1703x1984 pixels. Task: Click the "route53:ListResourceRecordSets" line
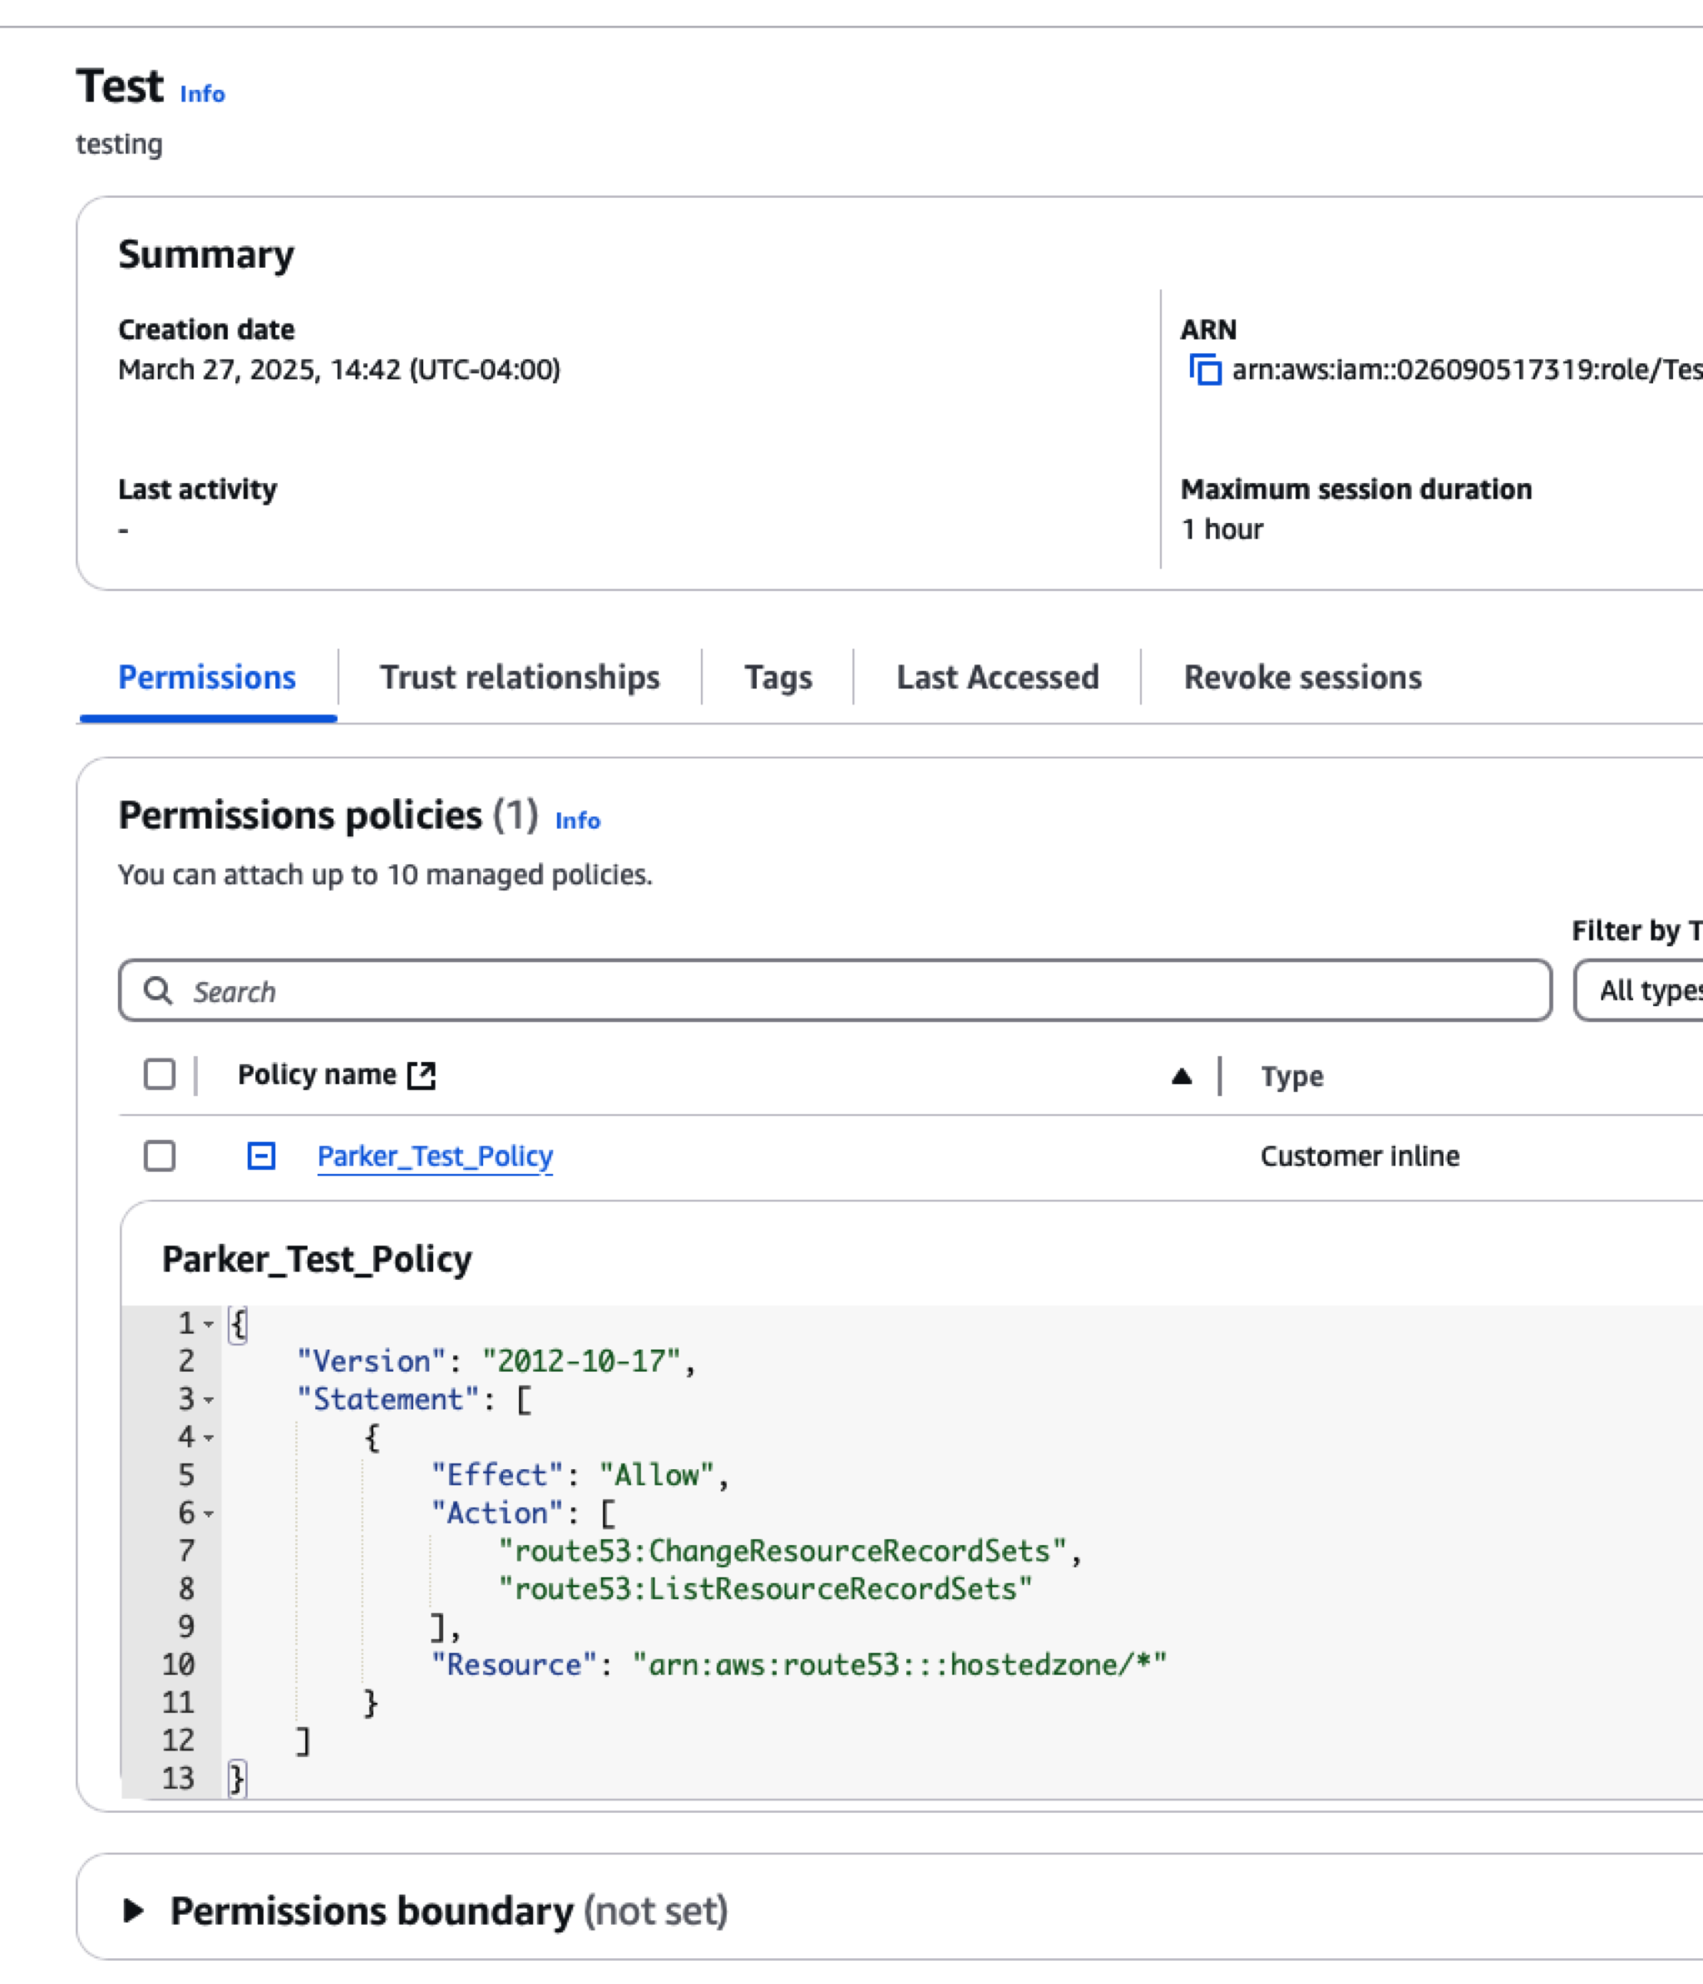click(x=765, y=1590)
